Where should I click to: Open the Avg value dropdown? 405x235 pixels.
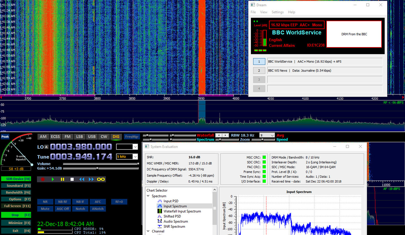[267, 135]
